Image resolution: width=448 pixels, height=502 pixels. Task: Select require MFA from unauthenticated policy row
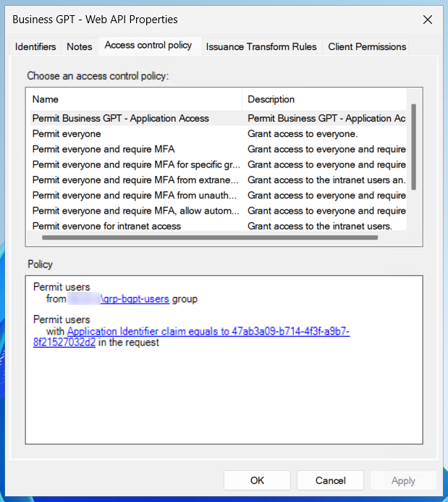click(218, 195)
